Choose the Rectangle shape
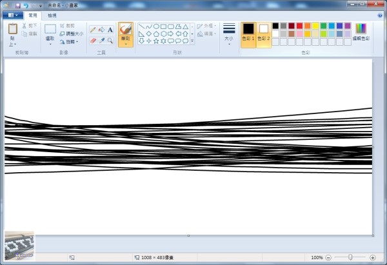Screen dimensions: 387x265 tap(163, 26)
